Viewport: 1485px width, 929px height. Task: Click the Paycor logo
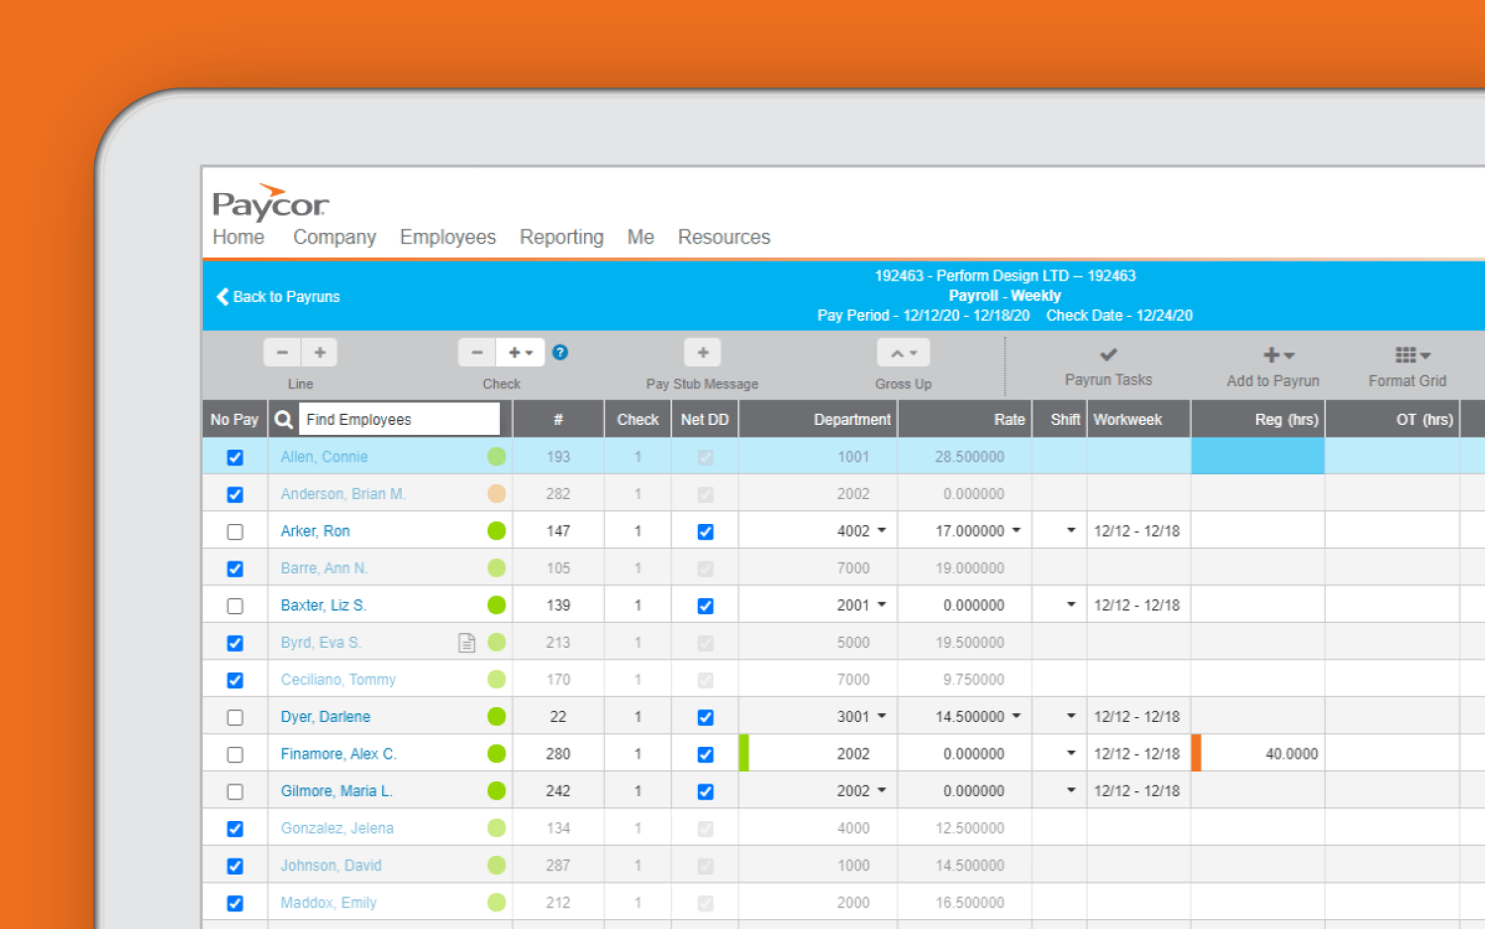(270, 202)
